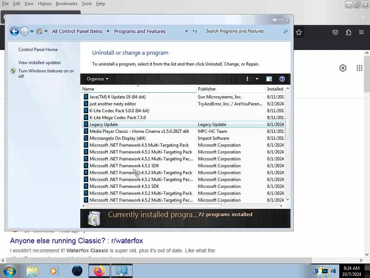Click Sun Microsystems, Inc. publisher cell
Screen dimensions: 370x278
coord(220,97)
